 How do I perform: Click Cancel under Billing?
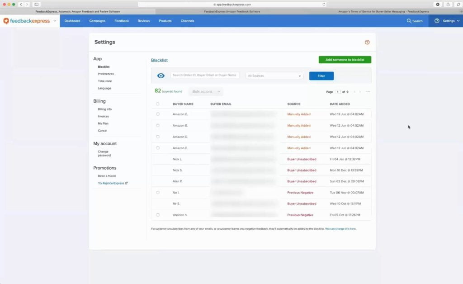[x=103, y=131]
